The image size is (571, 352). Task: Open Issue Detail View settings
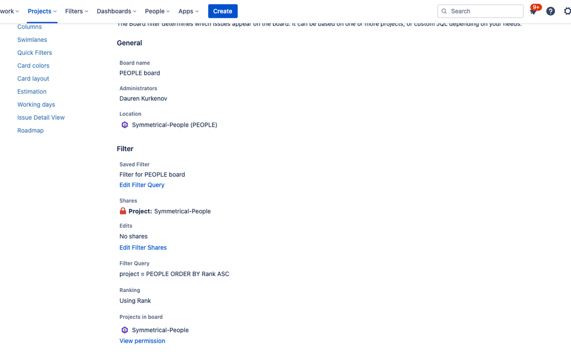point(41,118)
